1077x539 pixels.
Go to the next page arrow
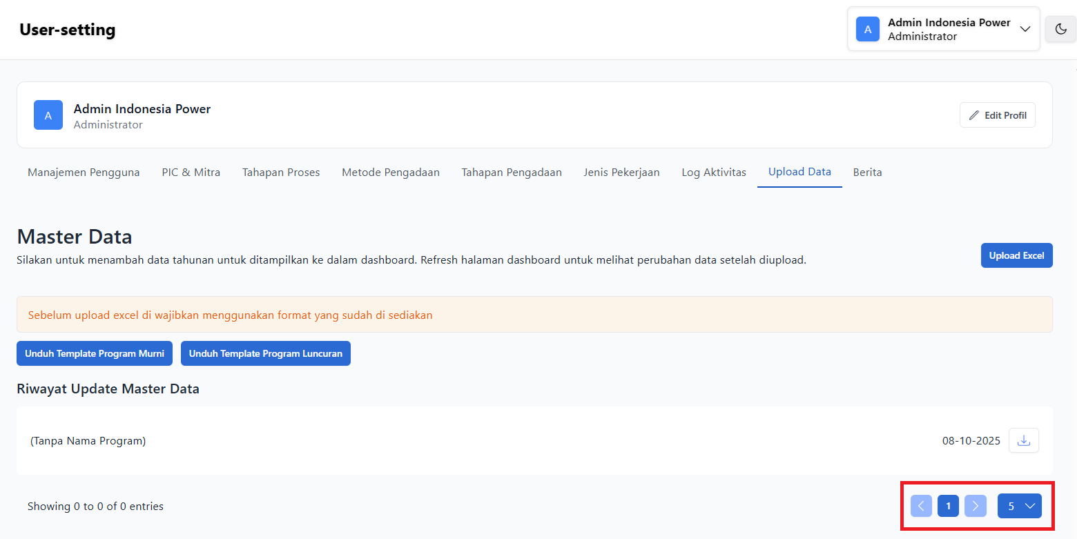(975, 506)
